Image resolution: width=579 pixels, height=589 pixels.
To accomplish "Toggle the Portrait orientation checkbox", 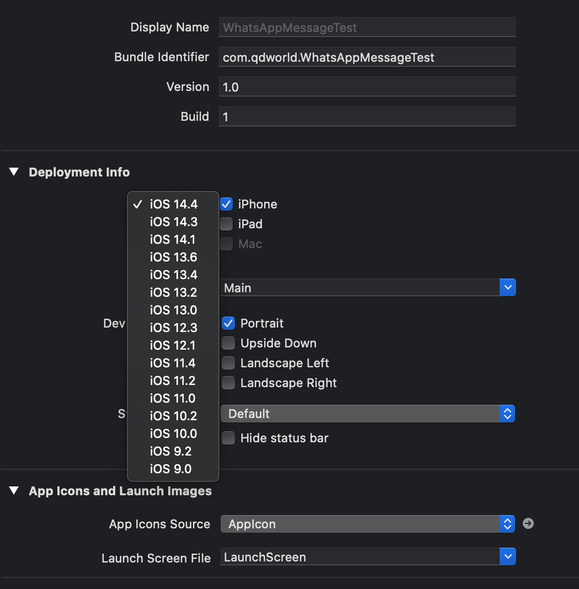I will (x=228, y=323).
